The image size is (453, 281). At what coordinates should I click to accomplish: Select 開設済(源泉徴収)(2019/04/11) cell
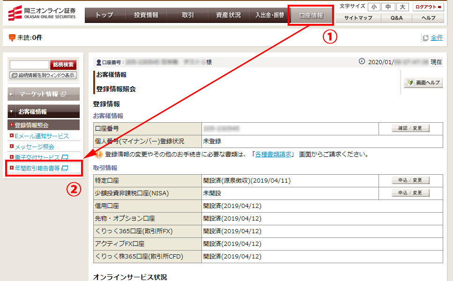click(290, 180)
